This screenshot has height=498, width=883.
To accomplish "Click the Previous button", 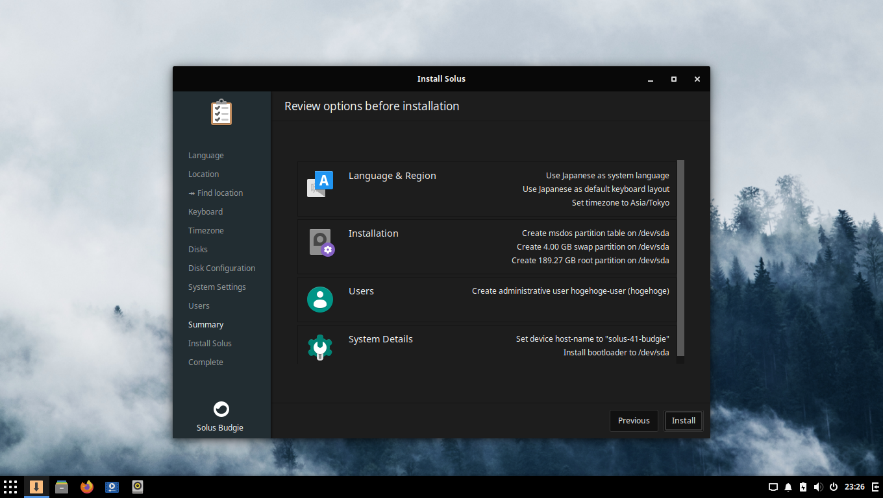I will (634, 421).
